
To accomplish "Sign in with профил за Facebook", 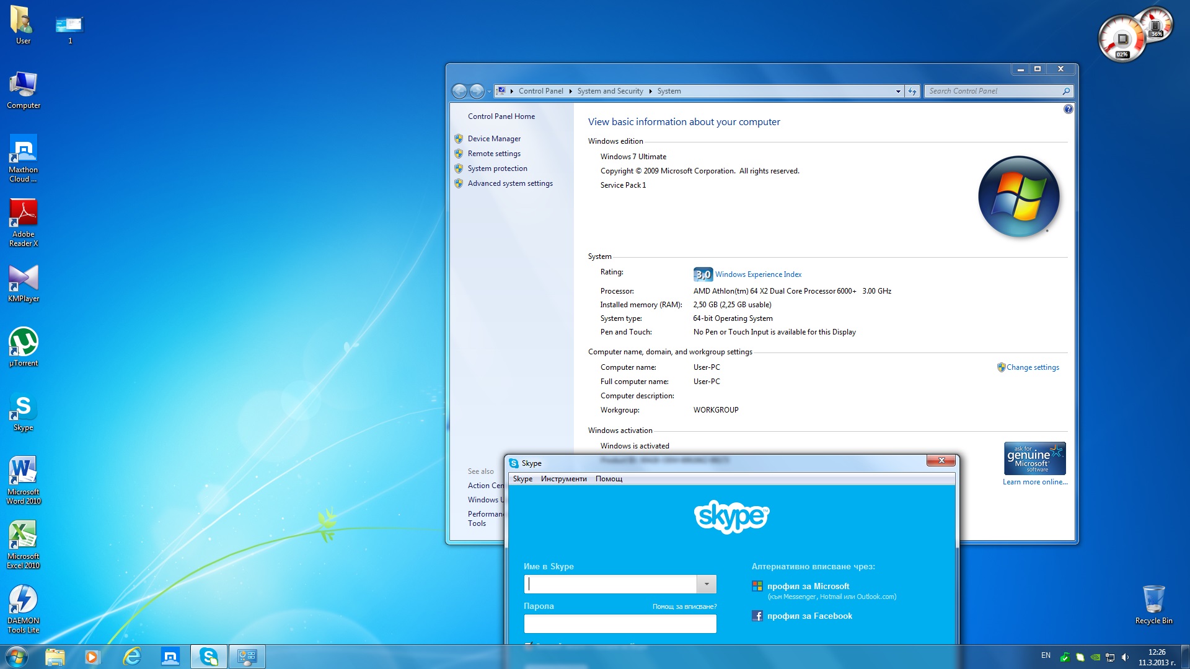I will [x=809, y=616].
